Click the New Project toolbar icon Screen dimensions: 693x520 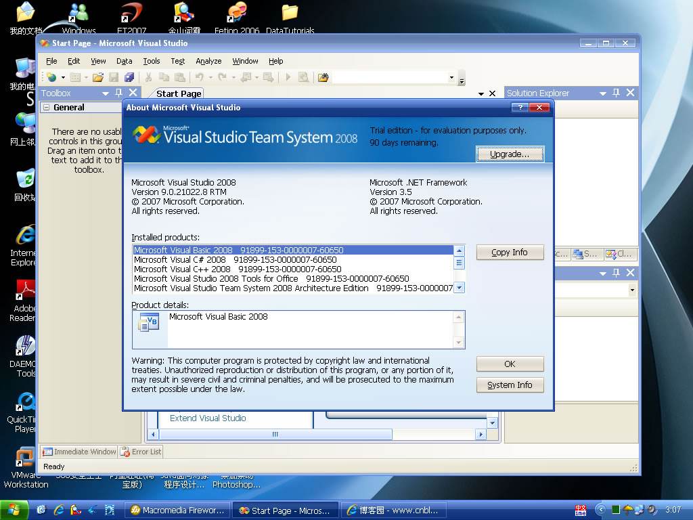[x=51, y=78]
